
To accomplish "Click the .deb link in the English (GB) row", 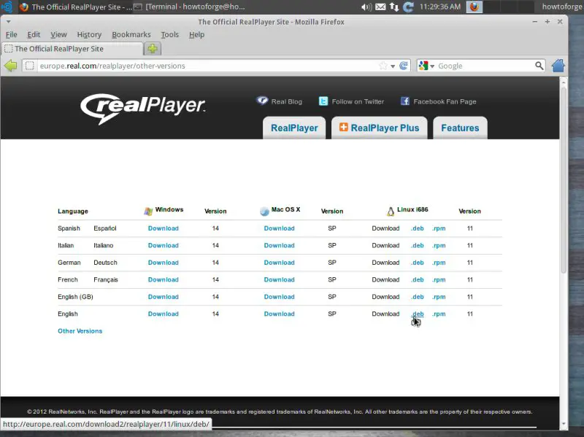I will 417,297.
